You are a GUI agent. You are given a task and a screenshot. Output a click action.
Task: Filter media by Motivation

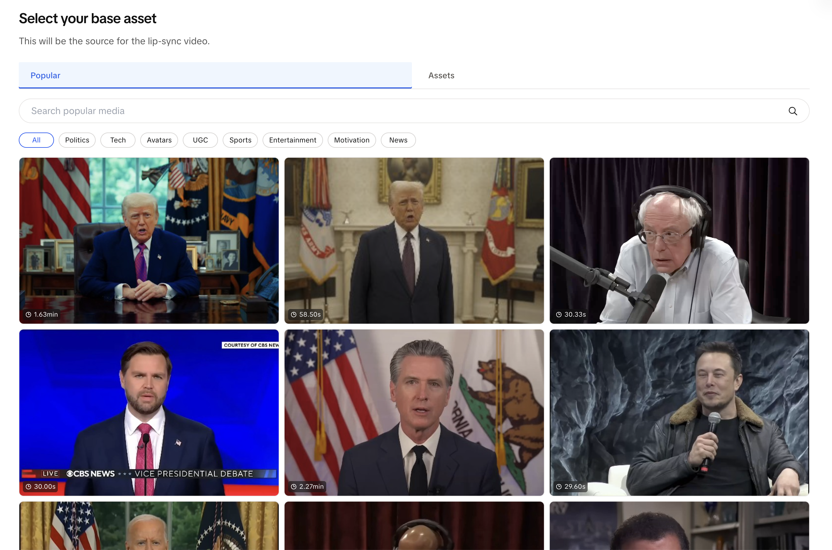[x=352, y=140]
